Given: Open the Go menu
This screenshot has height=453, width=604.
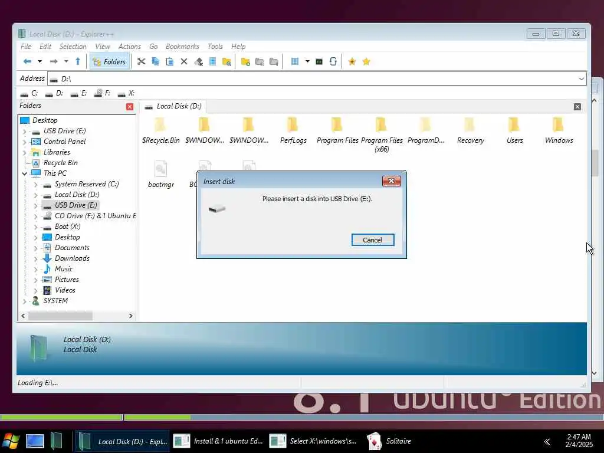Looking at the screenshot, I should click(153, 47).
